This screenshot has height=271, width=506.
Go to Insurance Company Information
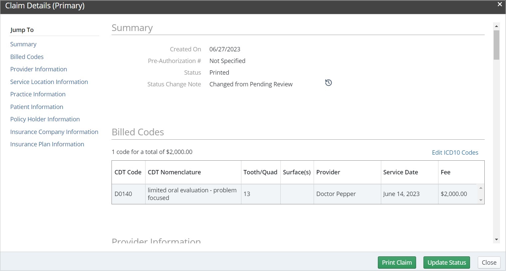tap(54, 132)
